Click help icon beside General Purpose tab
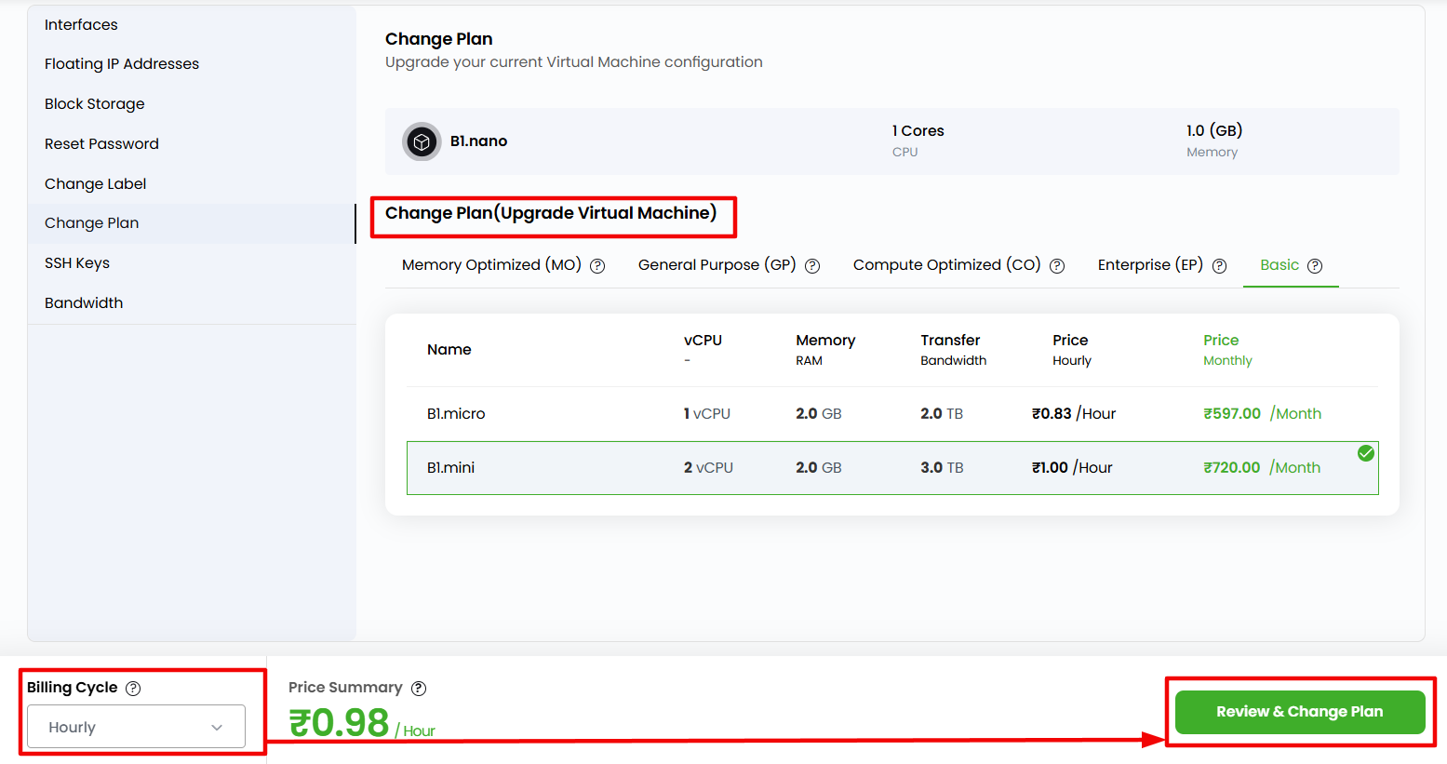The height and width of the screenshot is (764, 1447). [x=812, y=266]
